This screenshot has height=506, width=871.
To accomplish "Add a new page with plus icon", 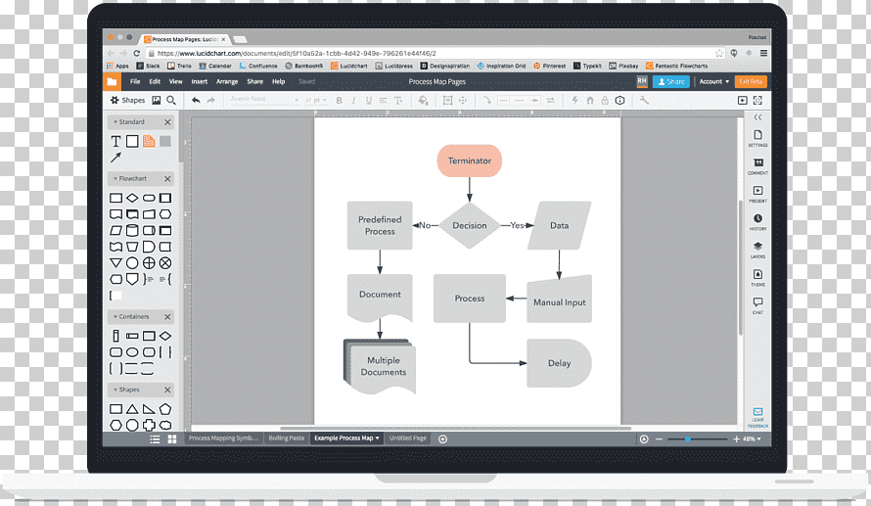I will (442, 438).
